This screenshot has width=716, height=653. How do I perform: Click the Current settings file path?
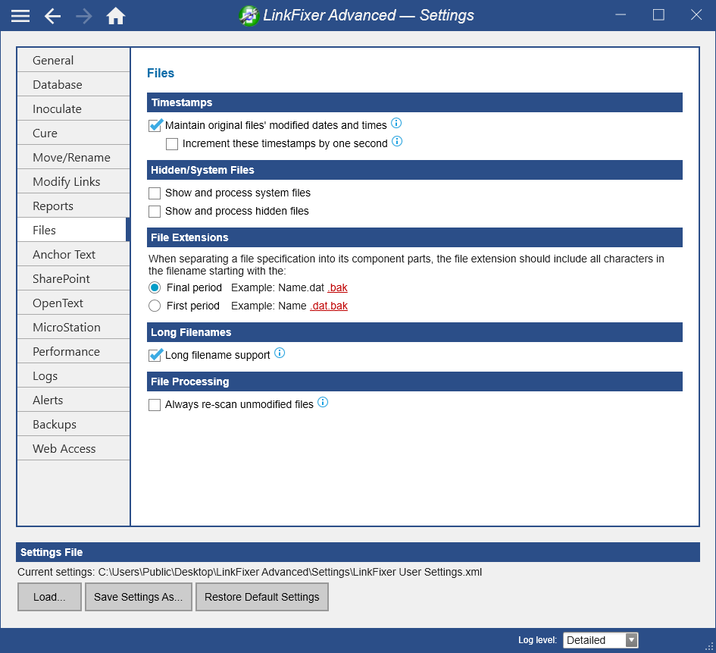click(290, 572)
